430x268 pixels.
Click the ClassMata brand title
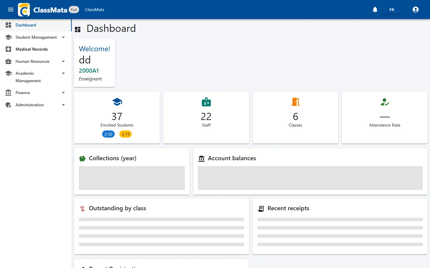click(x=50, y=10)
